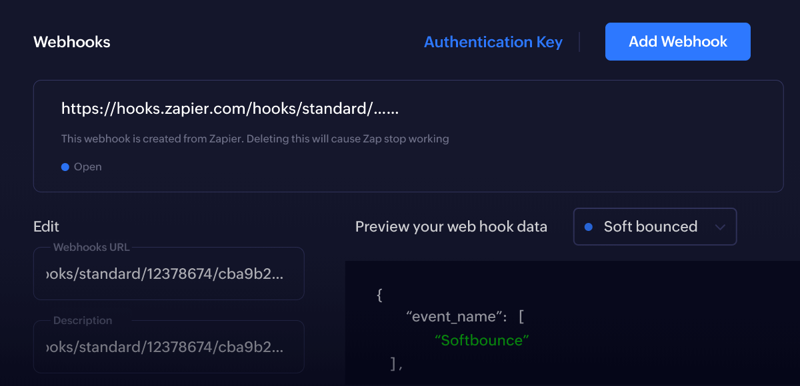Click the Webhooks page title
This screenshot has height=386, width=800.
(71, 41)
